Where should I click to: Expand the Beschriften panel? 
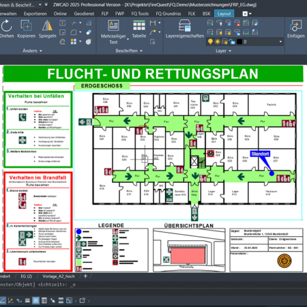point(129,50)
